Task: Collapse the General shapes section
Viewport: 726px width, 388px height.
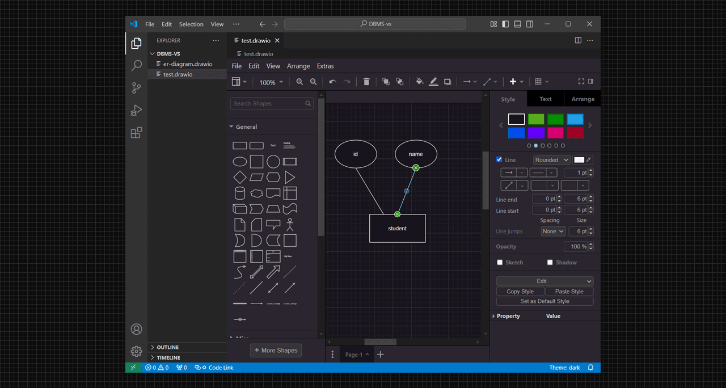Action: [x=246, y=127]
